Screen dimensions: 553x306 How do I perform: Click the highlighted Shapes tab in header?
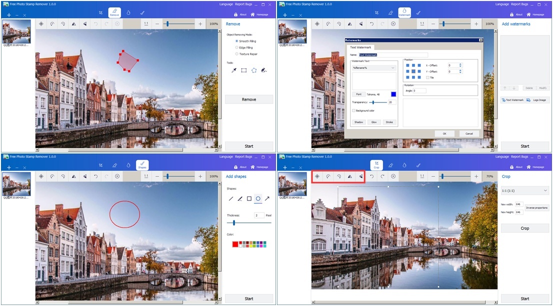pos(142,165)
